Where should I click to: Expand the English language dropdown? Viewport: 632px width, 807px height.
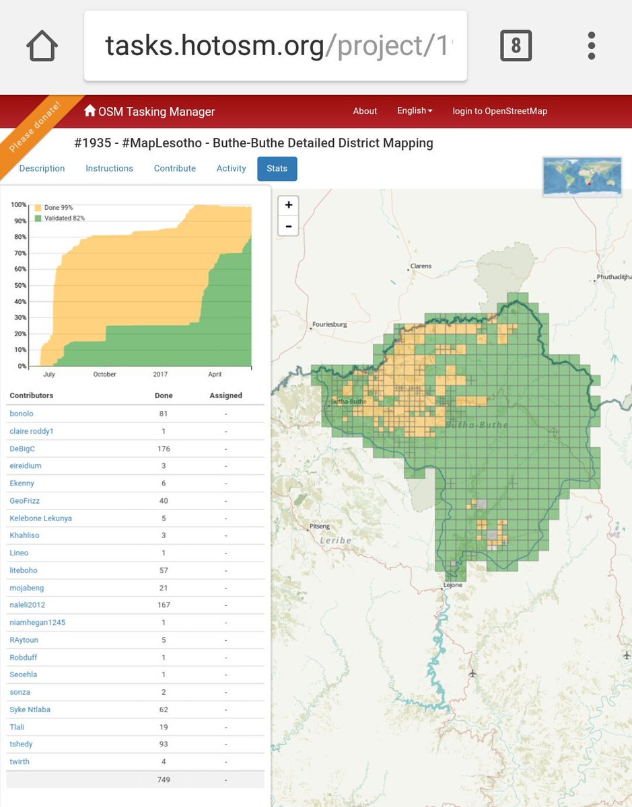pos(415,111)
